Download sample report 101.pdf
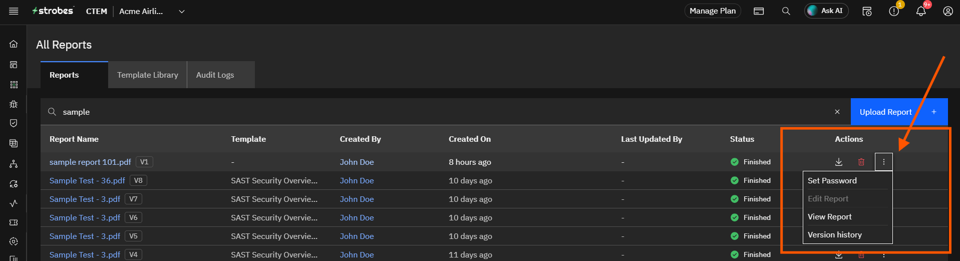960x261 pixels. 839,162
